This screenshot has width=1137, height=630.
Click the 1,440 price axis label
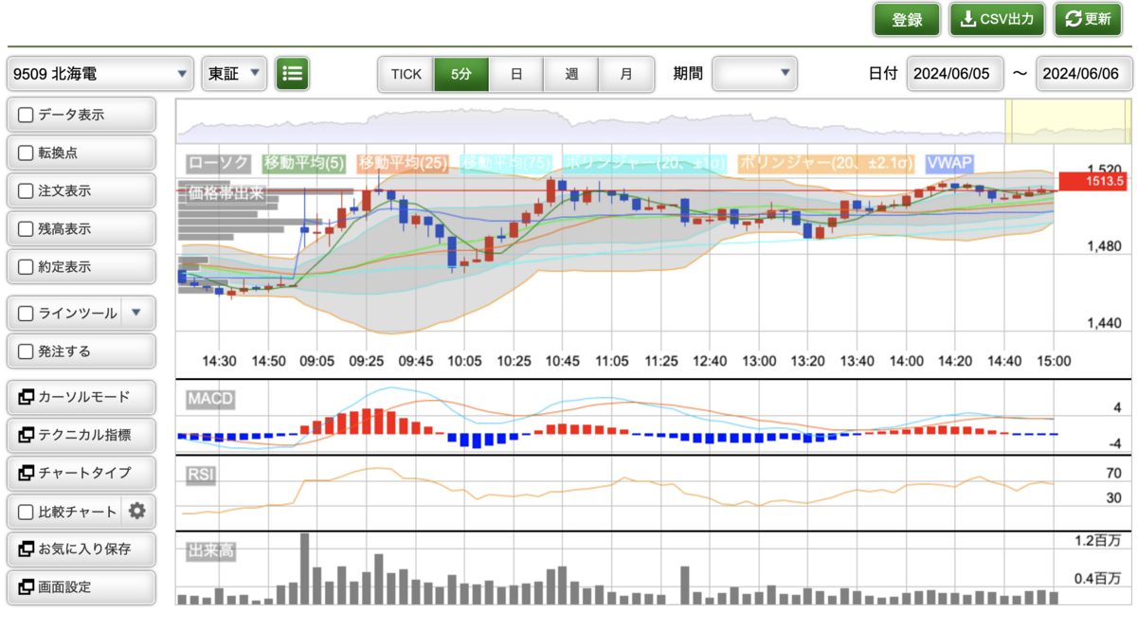pyautogui.click(x=1103, y=324)
